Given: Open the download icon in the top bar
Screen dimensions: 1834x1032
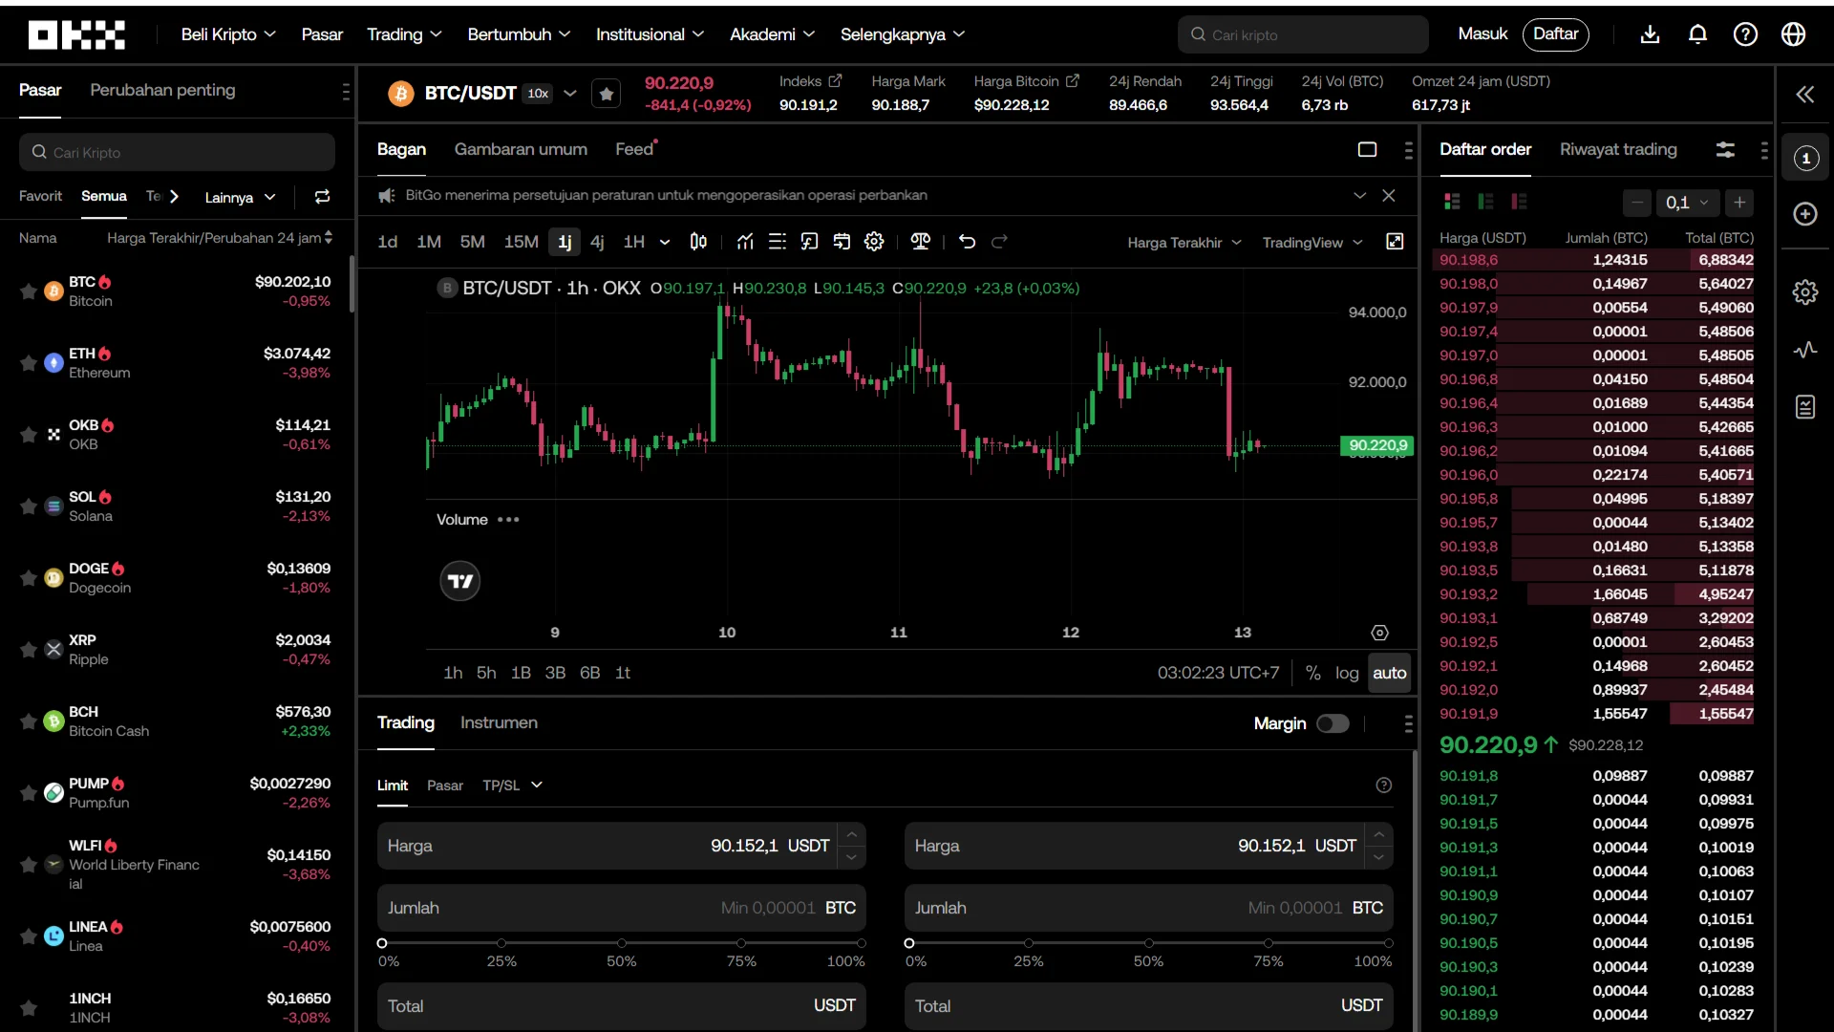Looking at the screenshot, I should click(x=1651, y=33).
